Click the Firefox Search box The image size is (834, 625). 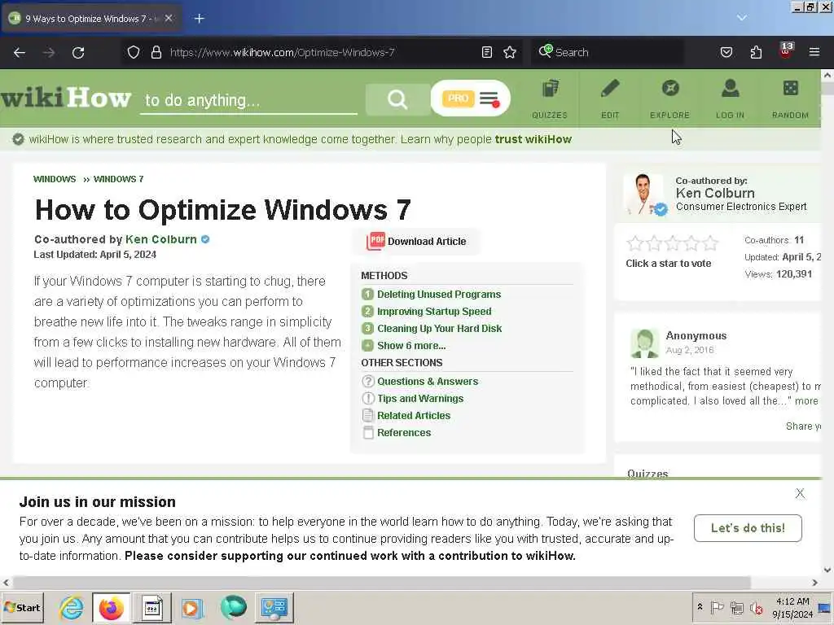[608, 52]
